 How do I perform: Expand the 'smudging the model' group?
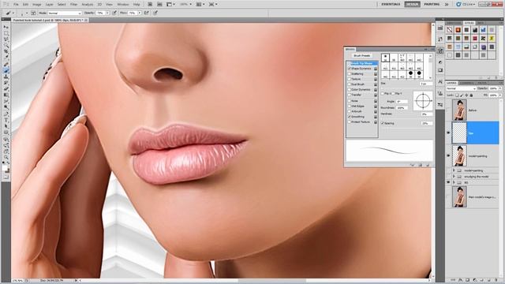(454, 177)
